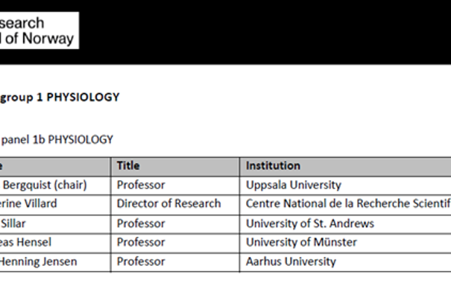Click the Sillar name cell

pyautogui.click(x=55, y=224)
